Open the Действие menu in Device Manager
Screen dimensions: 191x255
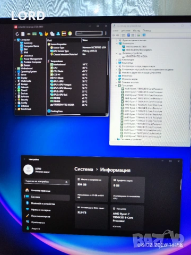click(x=126, y=31)
